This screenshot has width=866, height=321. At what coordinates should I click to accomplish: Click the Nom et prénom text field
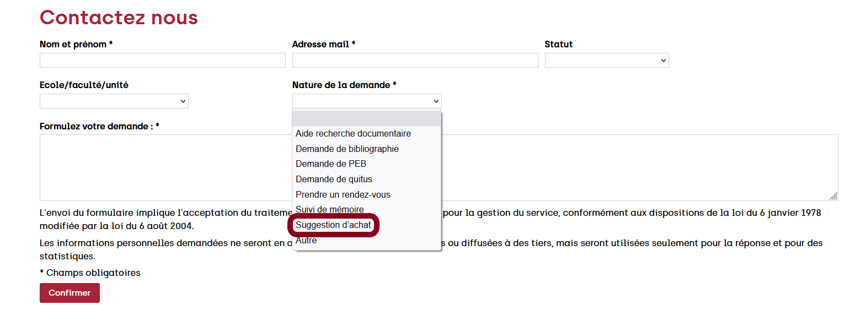(x=162, y=61)
